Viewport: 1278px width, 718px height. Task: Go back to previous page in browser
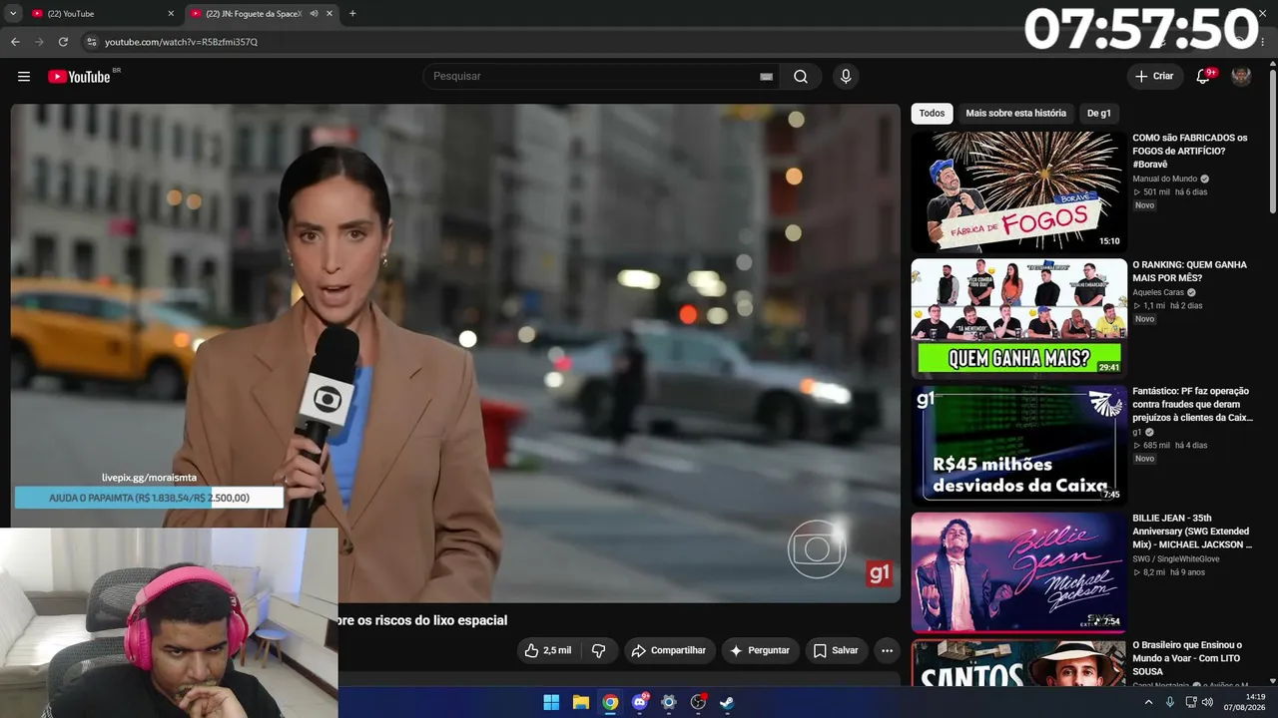pyautogui.click(x=15, y=42)
